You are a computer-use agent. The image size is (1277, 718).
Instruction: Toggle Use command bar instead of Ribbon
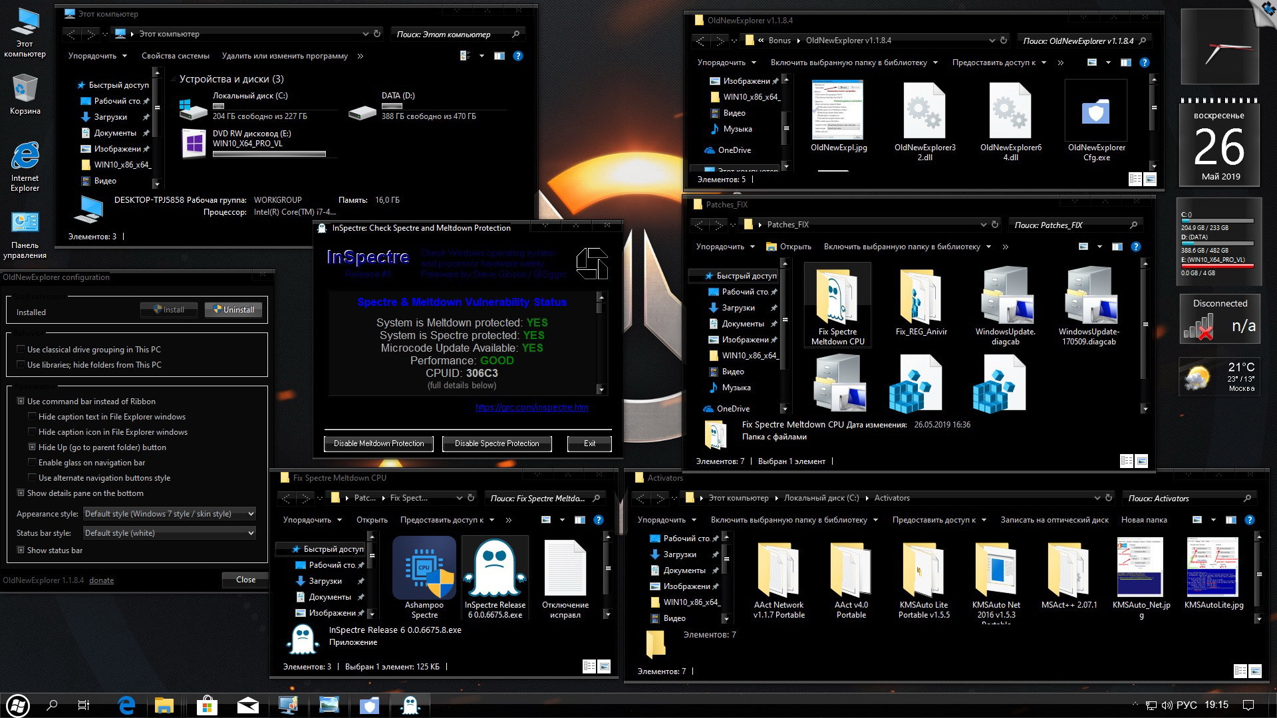pos(21,401)
